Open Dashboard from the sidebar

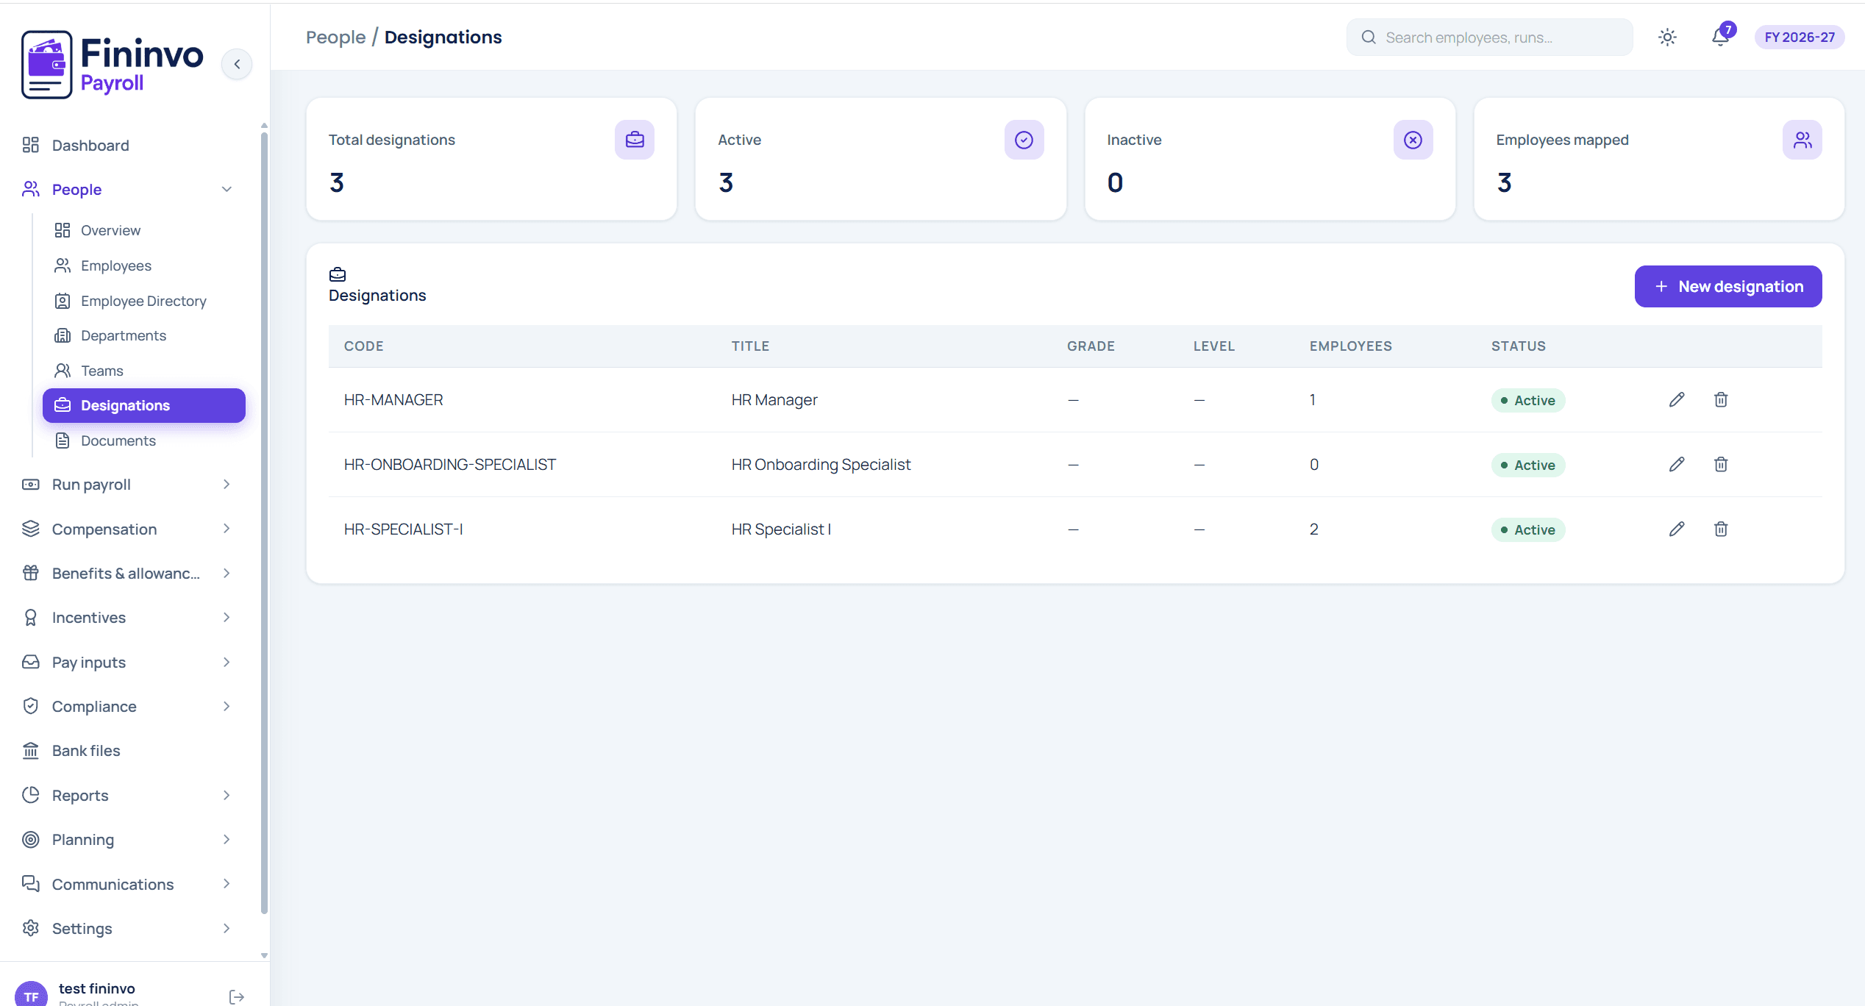click(132, 145)
